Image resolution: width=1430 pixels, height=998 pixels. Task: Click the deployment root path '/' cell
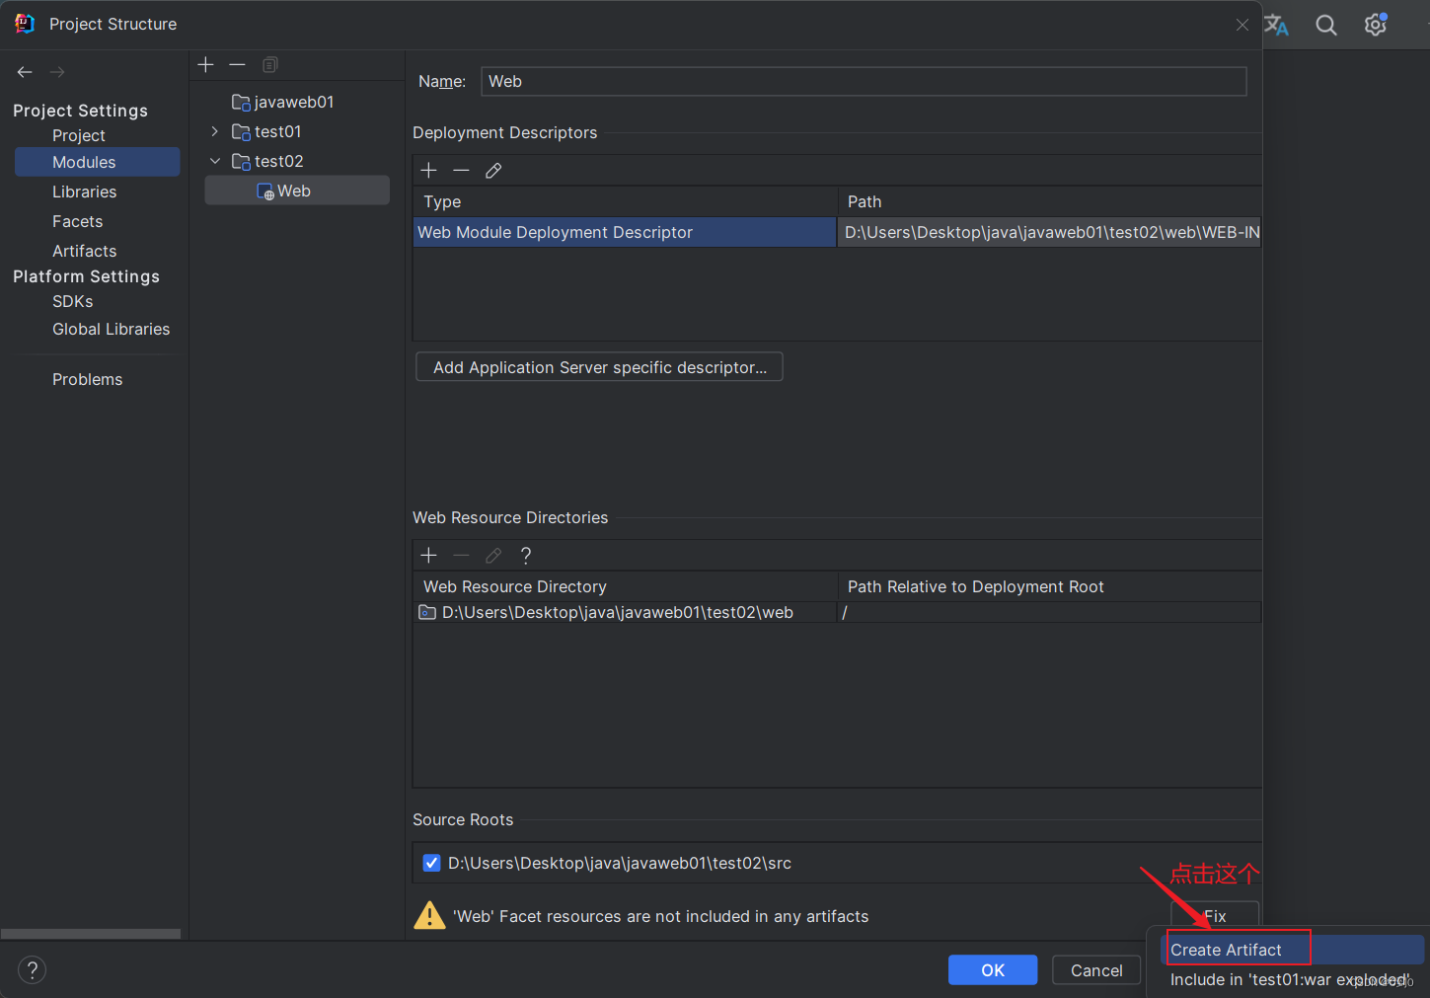coord(1049,612)
